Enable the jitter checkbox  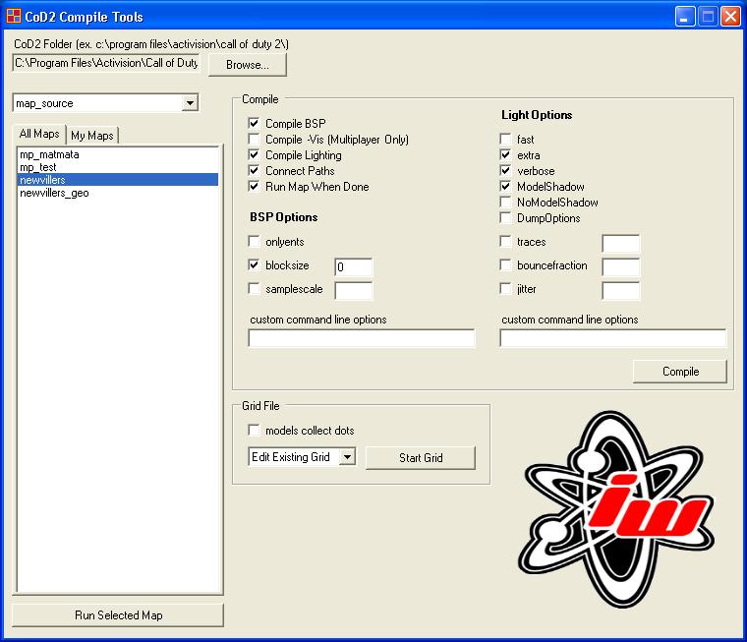[x=505, y=289]
